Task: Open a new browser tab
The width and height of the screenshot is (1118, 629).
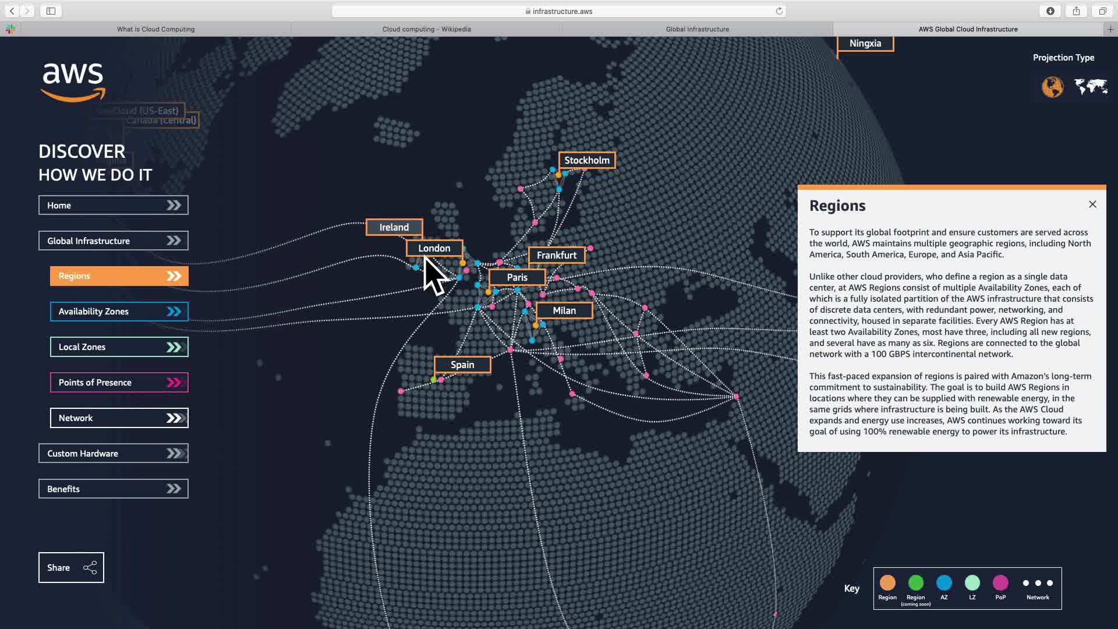Action: (1110, 29)
